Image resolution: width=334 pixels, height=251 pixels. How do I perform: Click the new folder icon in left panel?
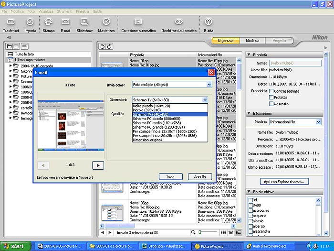click(9, 46)
